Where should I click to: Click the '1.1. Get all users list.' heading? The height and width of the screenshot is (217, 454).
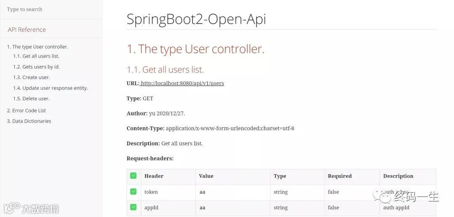coord(165,70)
